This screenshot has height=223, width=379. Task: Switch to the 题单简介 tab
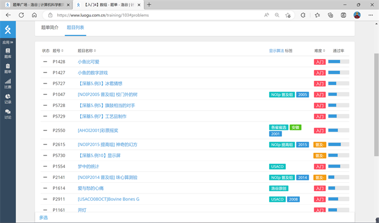(x=50, y=27)
